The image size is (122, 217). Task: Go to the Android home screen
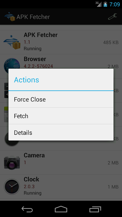pyautogui.click(x=61, y=209)
